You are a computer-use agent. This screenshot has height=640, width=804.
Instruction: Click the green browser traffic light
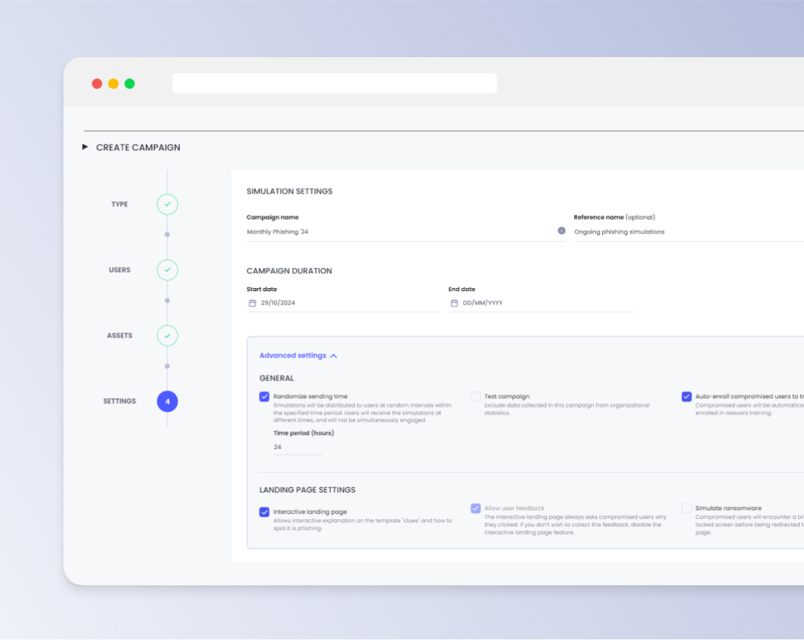(129, 84)
